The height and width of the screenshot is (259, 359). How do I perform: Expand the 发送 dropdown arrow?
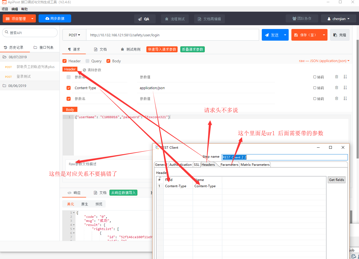(x=285, y=35)
